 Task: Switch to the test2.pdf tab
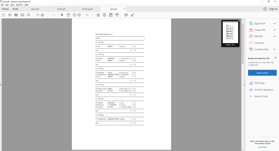click(x=35, y=9)
